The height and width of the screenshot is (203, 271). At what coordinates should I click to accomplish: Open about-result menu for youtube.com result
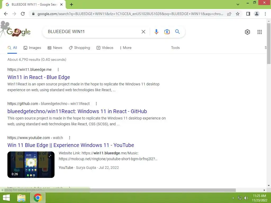pos(70,138)
